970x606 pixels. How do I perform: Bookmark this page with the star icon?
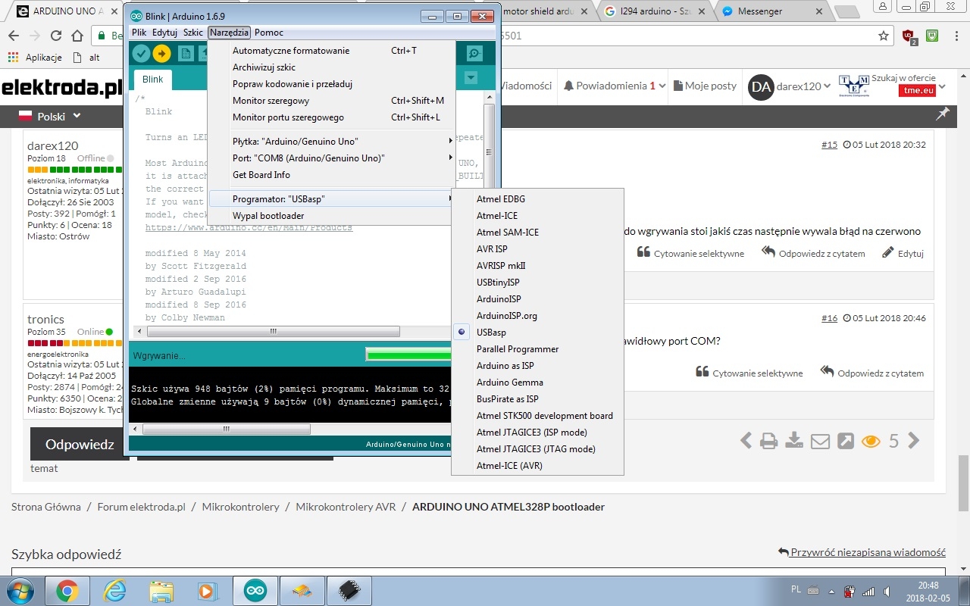tap(884, 36)
